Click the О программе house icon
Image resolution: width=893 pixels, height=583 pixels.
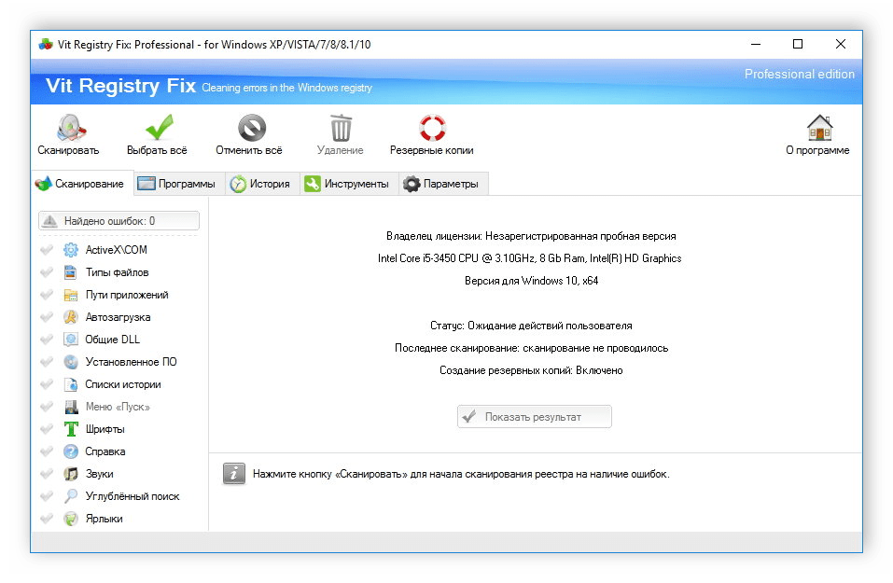819,126
